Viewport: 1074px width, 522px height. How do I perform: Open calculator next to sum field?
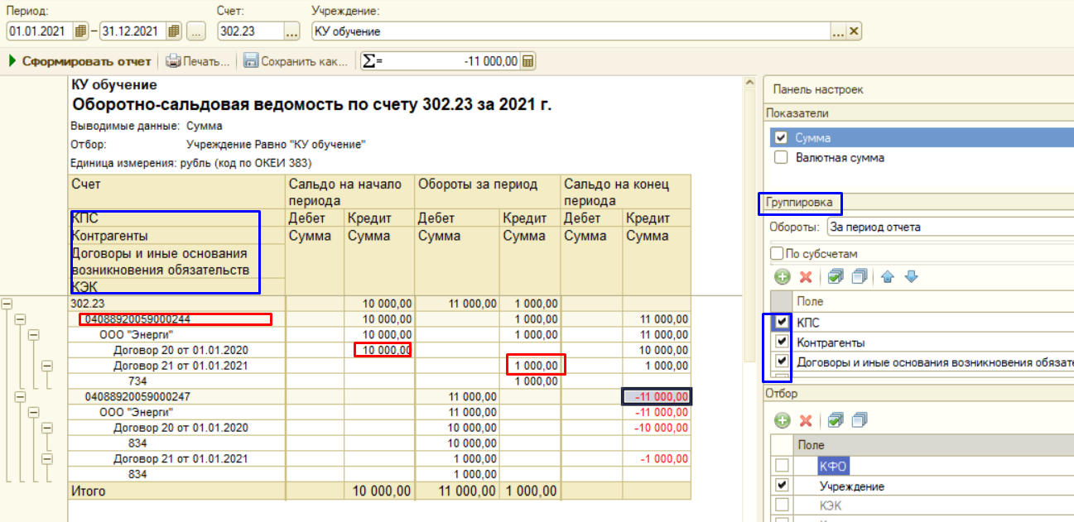[528, 61]
